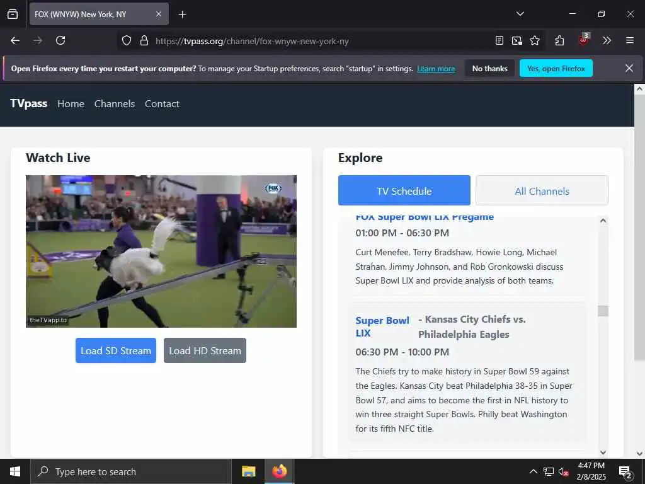Bookmark this page with the star
This screenshot has height=484, width=645.
point(535,40)
